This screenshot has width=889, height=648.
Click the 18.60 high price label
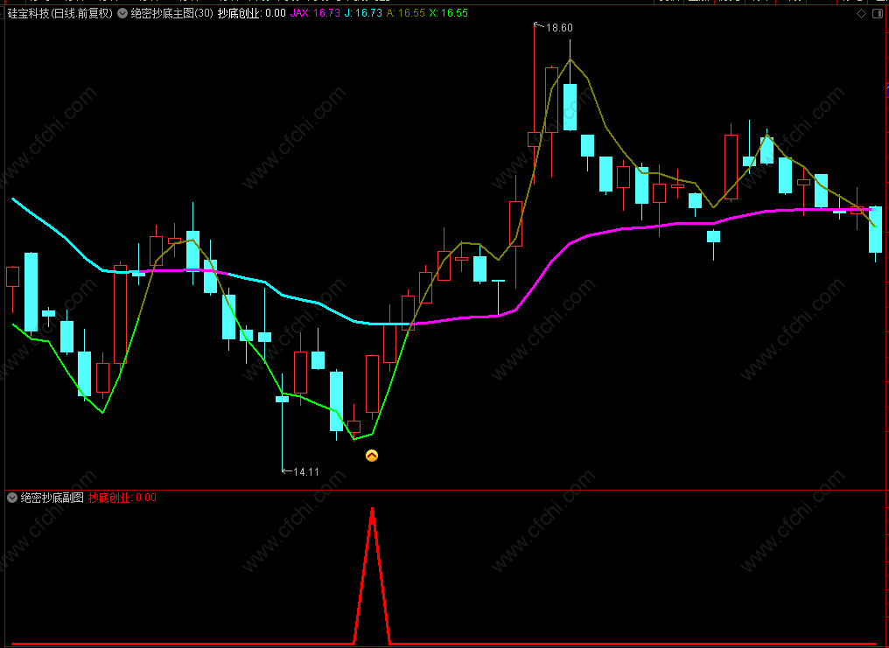pyautogui.click(x=559, y=28)
